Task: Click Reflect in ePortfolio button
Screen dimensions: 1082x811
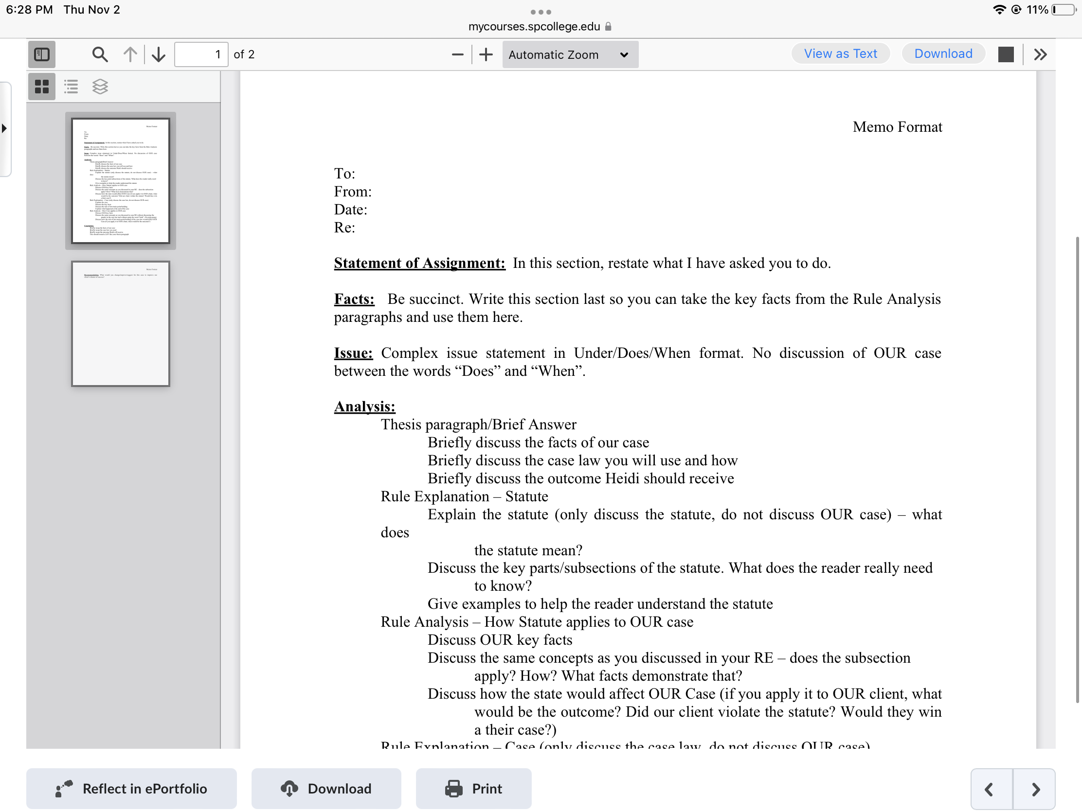Action: 131,788
